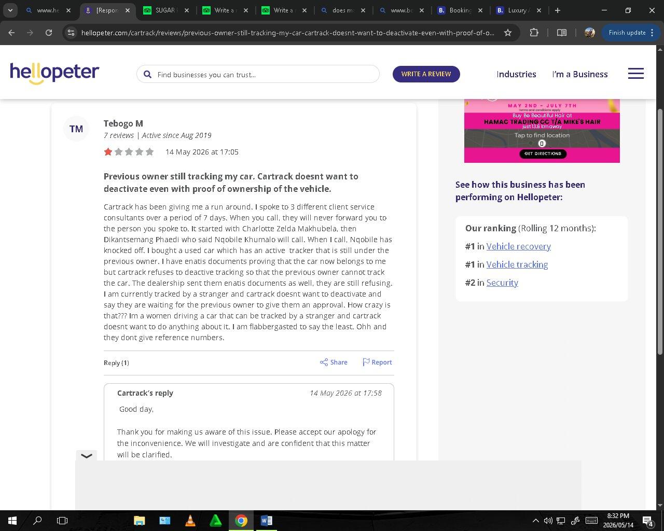
Task: Click the search magnifier icon in the search box
Action: pos(147,74)
